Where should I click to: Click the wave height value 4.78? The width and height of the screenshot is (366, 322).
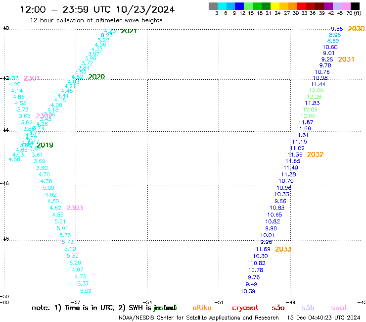46,181
